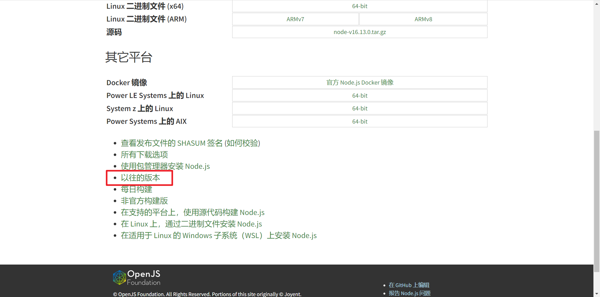
Task: Click the Power Systems 上的 AIX label
Action: tap(147, 121)
